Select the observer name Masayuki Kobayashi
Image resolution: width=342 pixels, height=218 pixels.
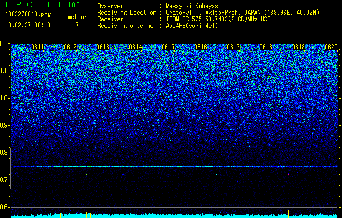(195, 6)
